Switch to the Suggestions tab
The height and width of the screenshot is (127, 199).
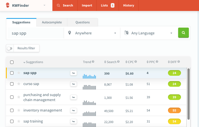[21, 22]
